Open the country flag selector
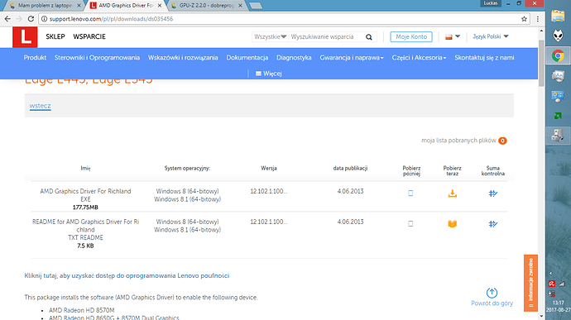The image size is (571, 320). (x=453, y=36)
